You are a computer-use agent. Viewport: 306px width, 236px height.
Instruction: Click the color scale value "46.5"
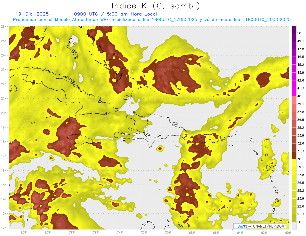(x=301, y=57)
